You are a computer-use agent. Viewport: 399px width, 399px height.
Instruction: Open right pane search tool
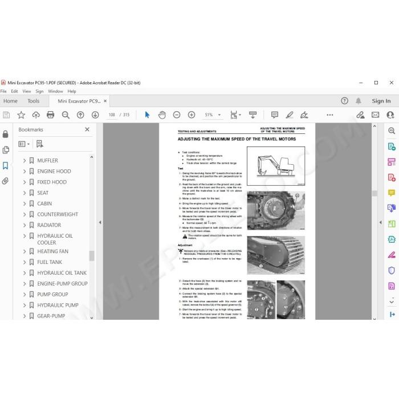point(392,131)
